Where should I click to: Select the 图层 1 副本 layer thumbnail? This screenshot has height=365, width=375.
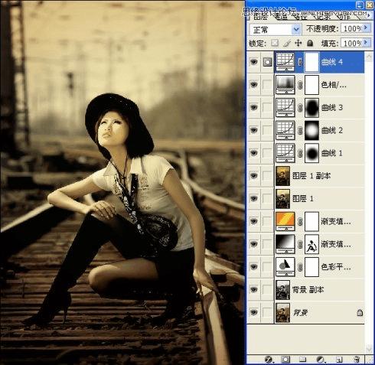point(282,176)
